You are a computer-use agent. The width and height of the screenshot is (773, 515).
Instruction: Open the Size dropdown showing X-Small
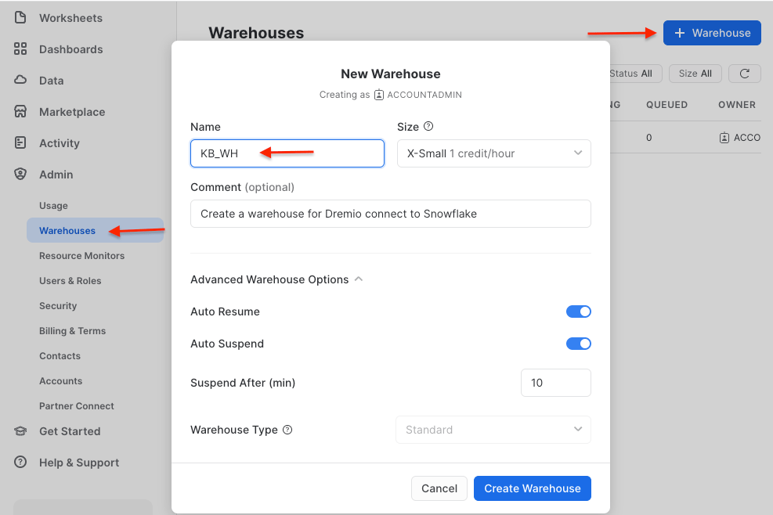click(x=493, y=153)
